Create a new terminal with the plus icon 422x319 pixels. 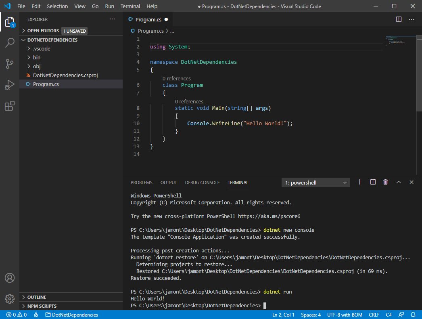click(x=359, y=182)
